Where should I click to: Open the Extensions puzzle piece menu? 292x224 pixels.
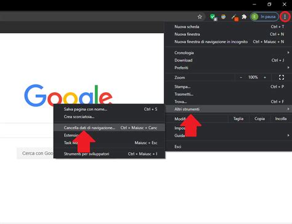click(x=244, y=17)
